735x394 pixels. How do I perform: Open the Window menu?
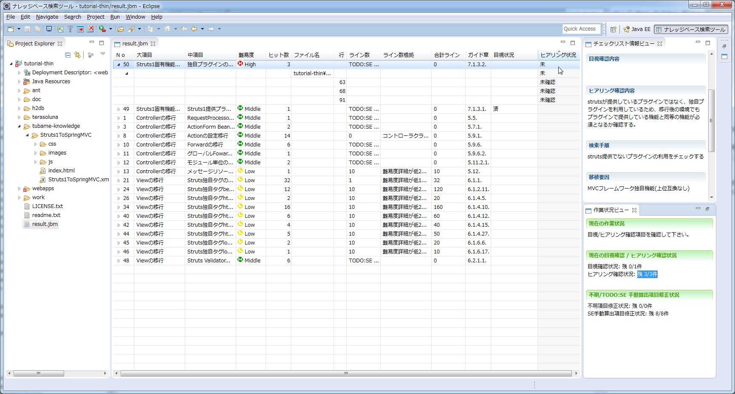pos(136,17)
